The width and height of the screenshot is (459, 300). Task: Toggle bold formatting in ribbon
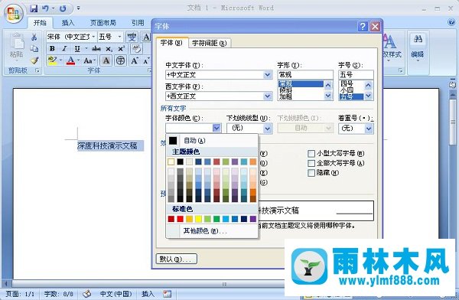[x=52, y=49]
